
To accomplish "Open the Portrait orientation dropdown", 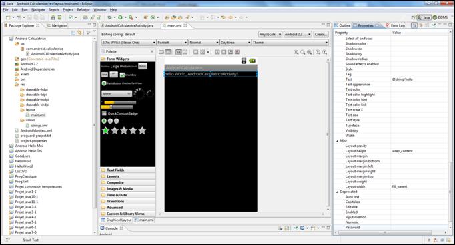I will pyautogui.click(x=172, y=43).
